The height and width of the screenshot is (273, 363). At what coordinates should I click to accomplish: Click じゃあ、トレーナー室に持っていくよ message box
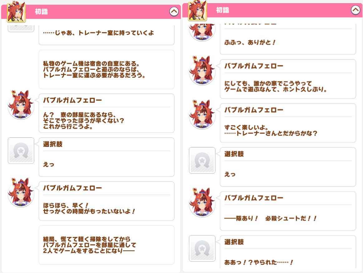click(x=106, y=35)
